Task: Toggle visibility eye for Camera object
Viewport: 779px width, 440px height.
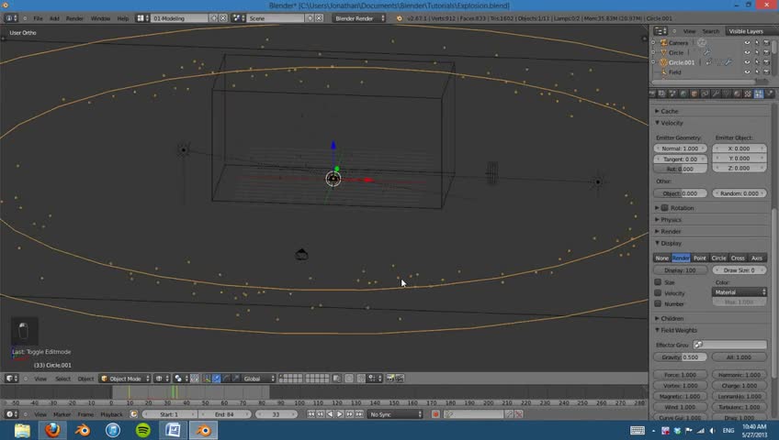Action: tap(746, 42)
